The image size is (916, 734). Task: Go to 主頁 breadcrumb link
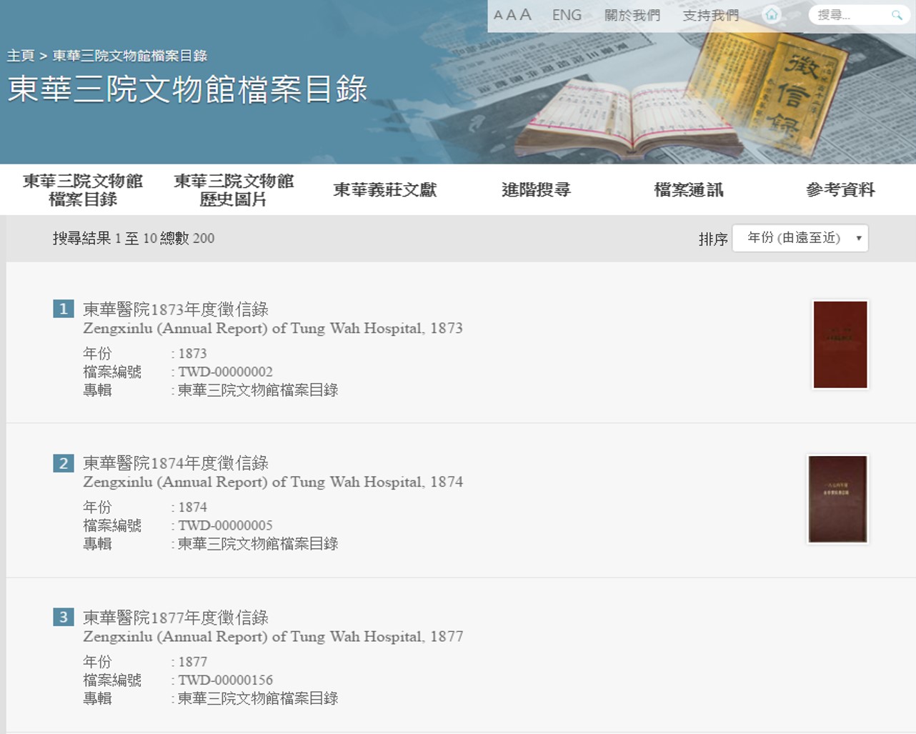tap(21, 55)
